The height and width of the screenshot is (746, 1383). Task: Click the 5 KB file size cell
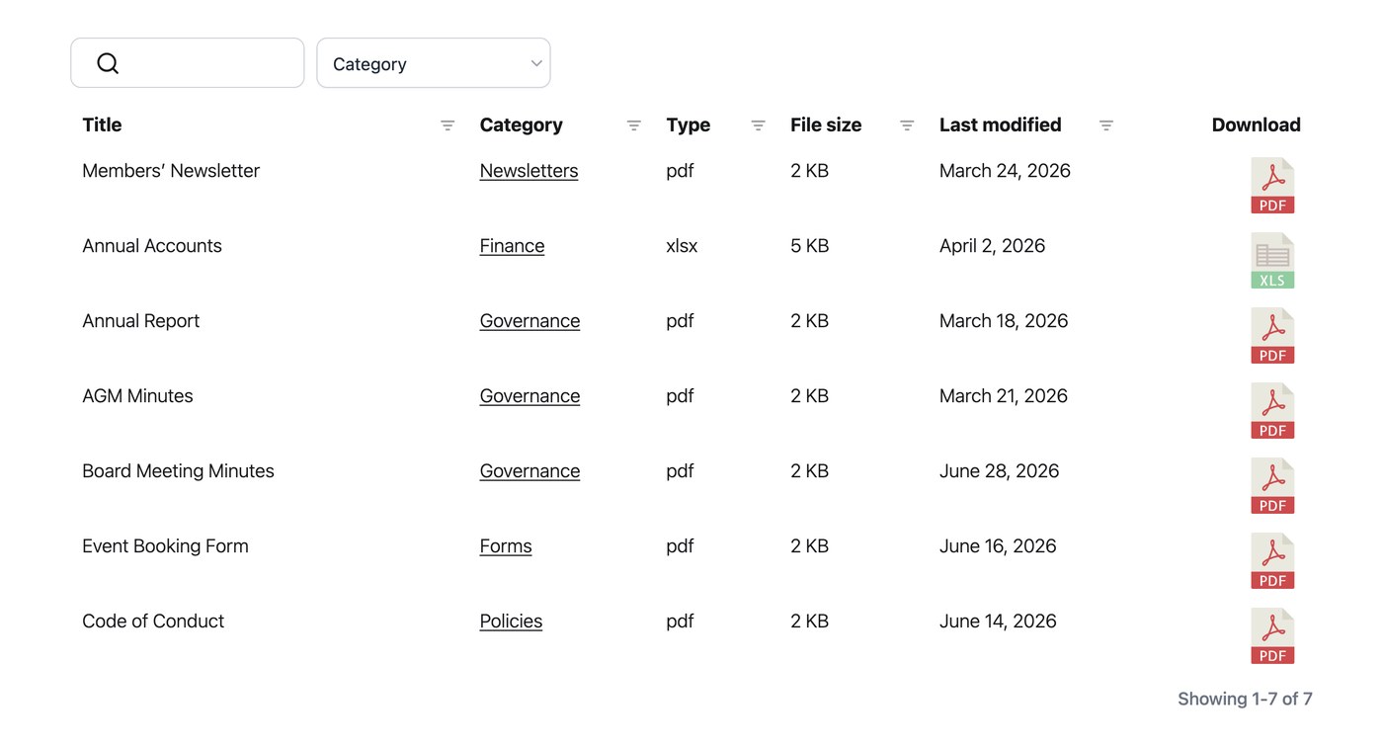(x=809, y=246)
